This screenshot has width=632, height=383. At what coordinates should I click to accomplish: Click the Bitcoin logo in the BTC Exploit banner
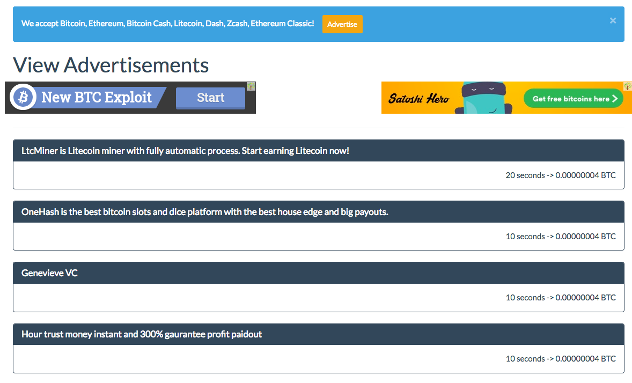(x=23, y=97)
